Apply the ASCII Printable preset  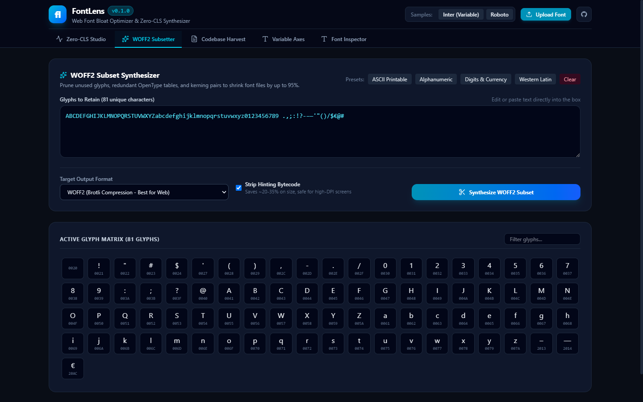[x=389, y=80]
